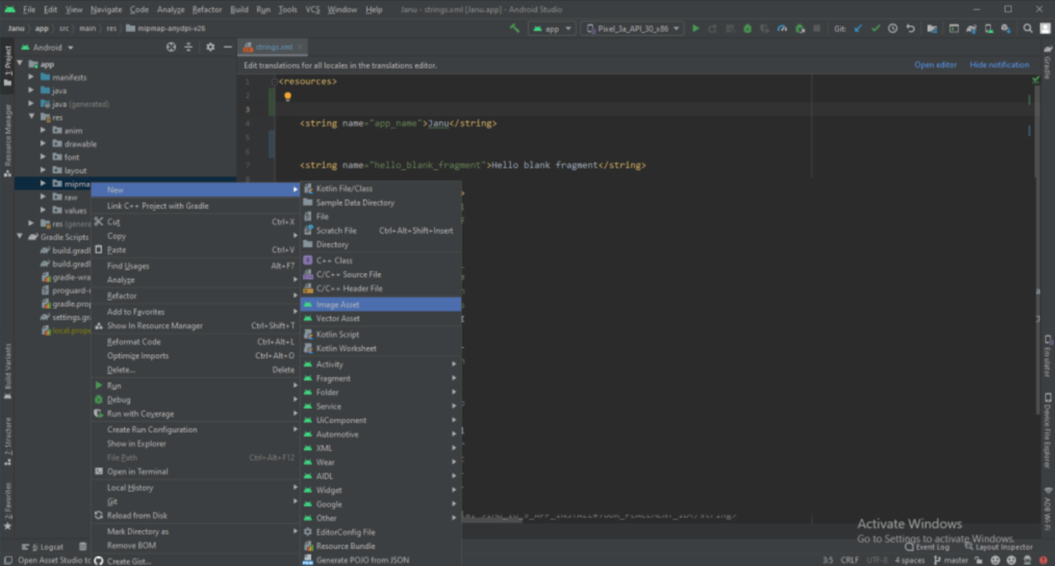Open the Build Variants side tab
Image resolution: width=1055 pixels, height=566 pixels.
[8, 370]
